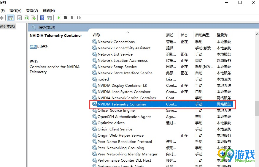
Task: Select 服务(本地) in the left tree pane
Action: click(7, 26)
